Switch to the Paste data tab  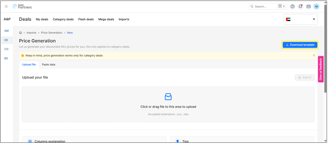tap(48, 65)
